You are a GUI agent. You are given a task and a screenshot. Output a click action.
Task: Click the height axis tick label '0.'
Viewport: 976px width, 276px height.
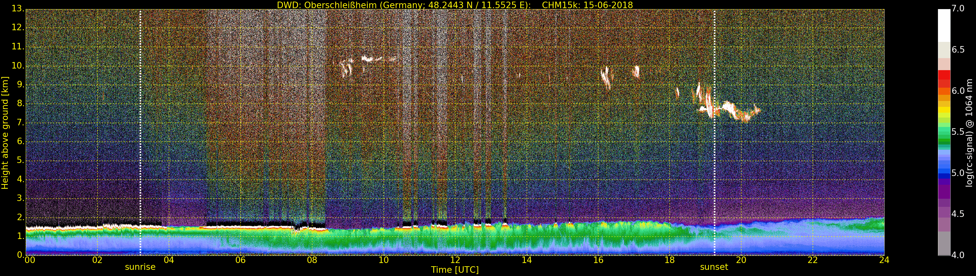pos(20,255)
